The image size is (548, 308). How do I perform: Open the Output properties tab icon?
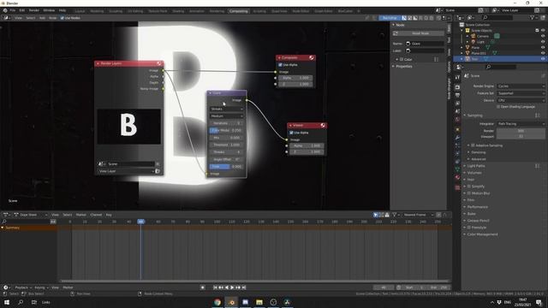point(457,95)
